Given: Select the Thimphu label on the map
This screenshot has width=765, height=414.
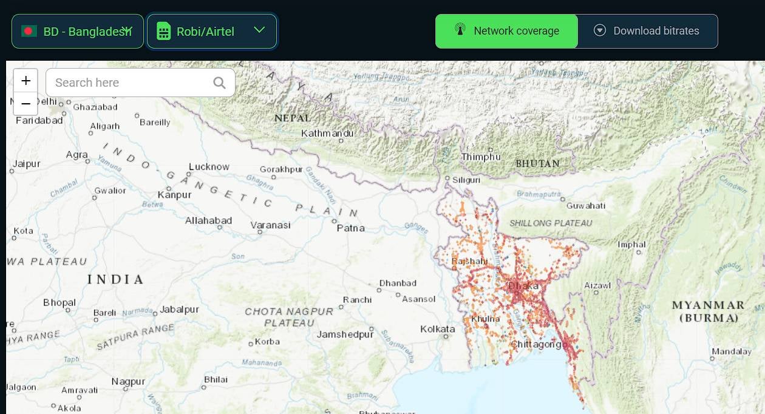Looking at the screenshot, I should (481, 157).
